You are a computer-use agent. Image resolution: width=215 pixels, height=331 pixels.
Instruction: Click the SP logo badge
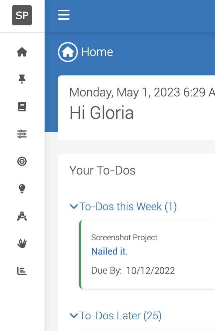coord(22,15)
